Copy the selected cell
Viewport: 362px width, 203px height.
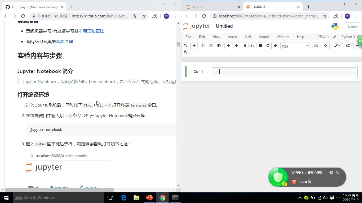(x=211, y=46)
